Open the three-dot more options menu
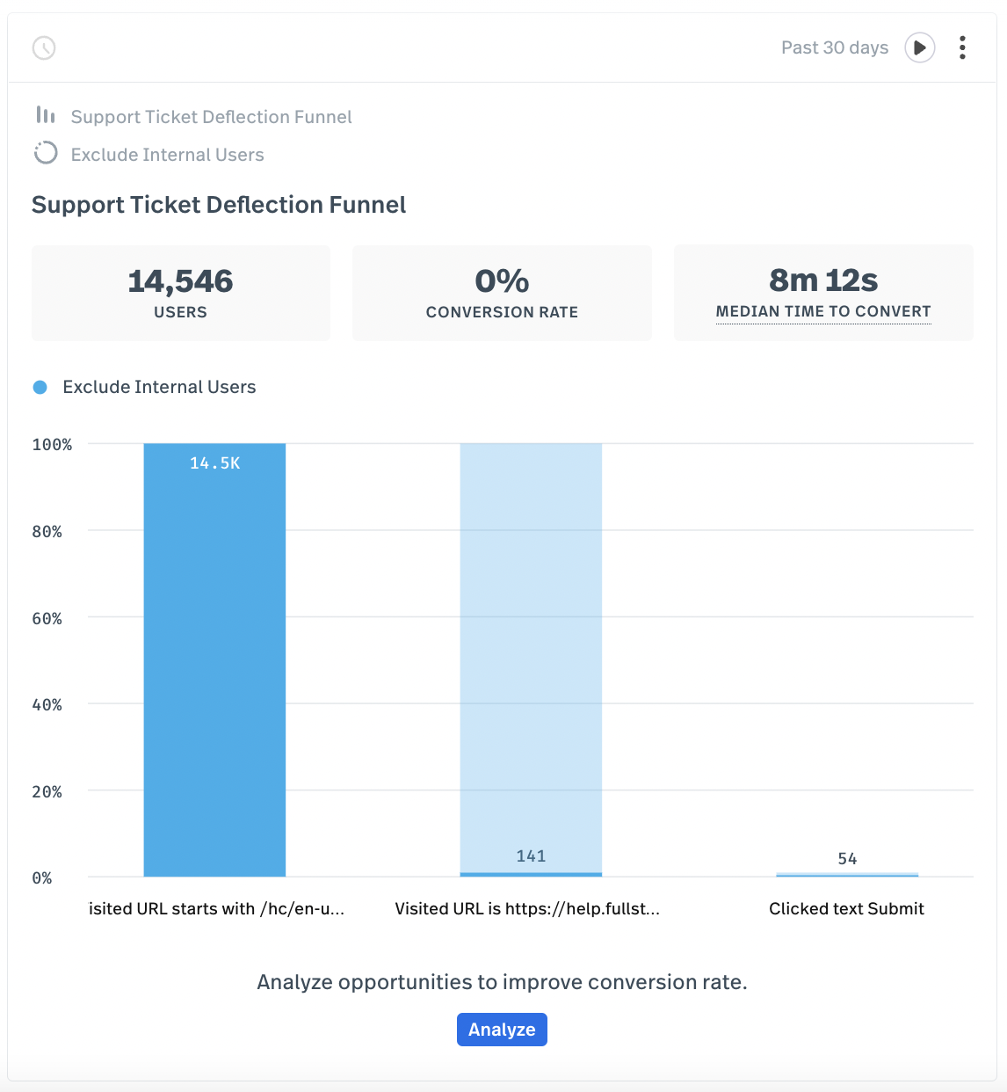 pyautogui.click(x=962, y=47)
